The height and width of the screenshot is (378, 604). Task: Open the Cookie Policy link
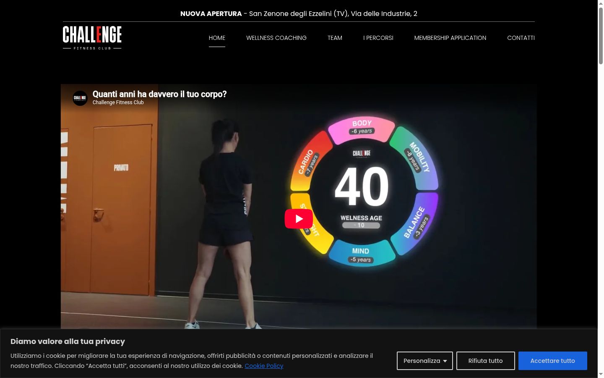[x=264, y=366]
